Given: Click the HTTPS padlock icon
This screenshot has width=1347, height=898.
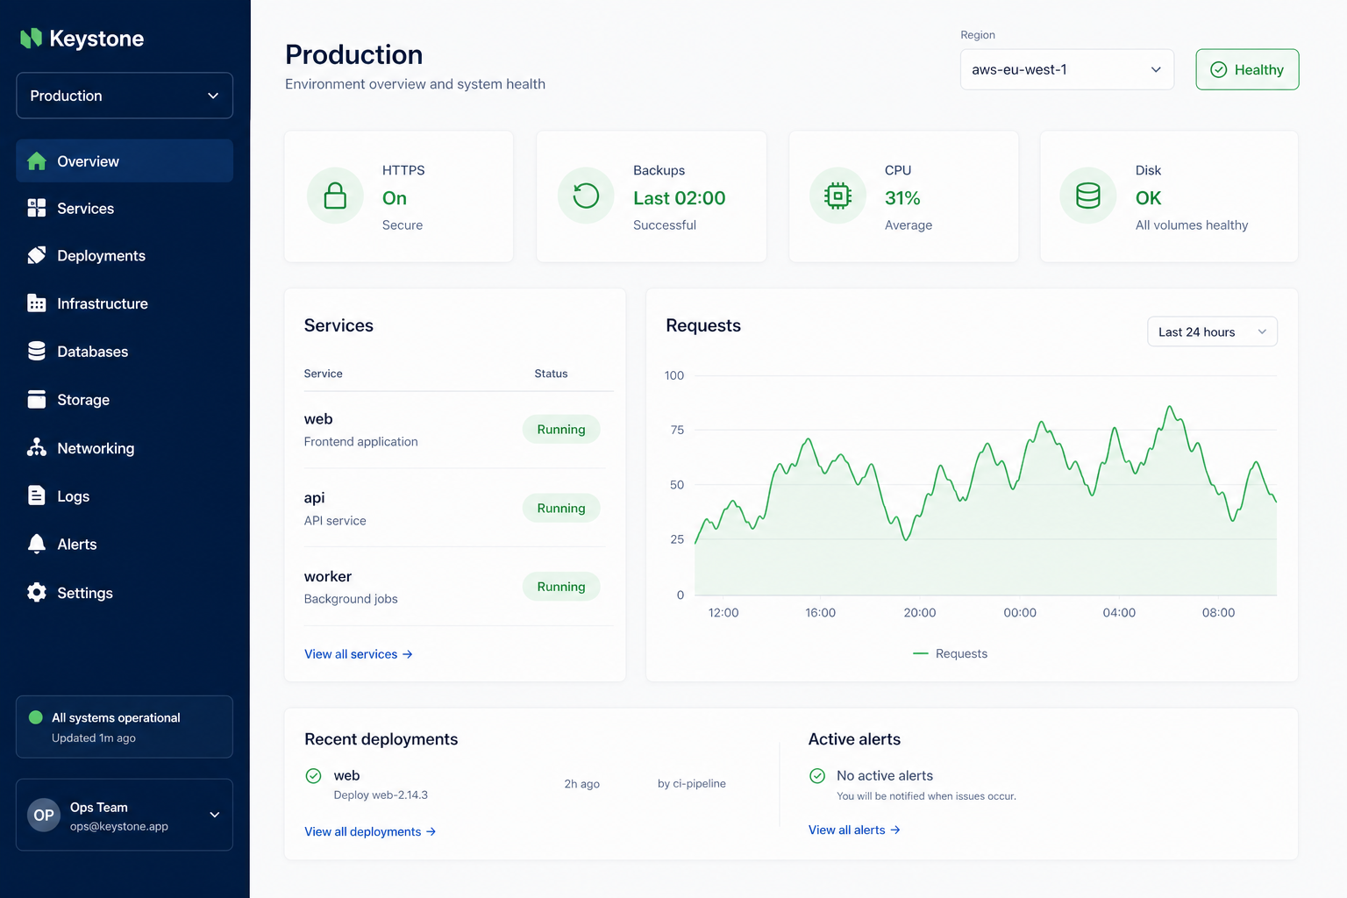Looking at the screenshot, I should click(335, 196).
